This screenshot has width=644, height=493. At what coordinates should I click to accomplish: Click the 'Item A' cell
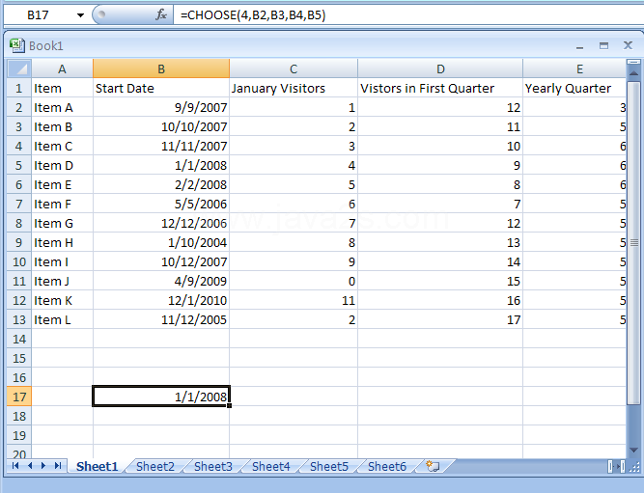coord(62,107)
